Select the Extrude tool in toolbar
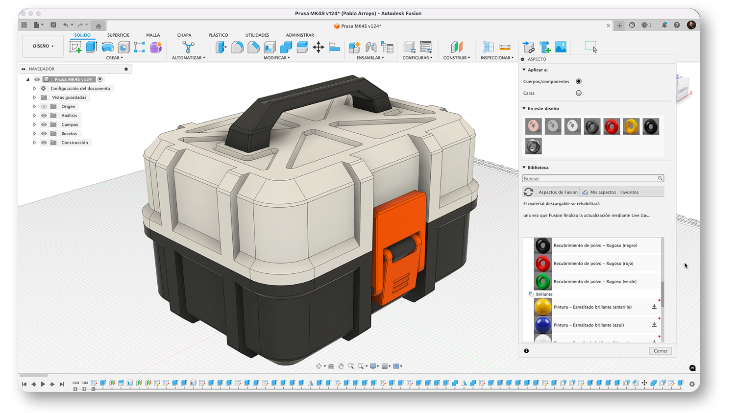This screenshot has width=735, height=413. [92, 47]
